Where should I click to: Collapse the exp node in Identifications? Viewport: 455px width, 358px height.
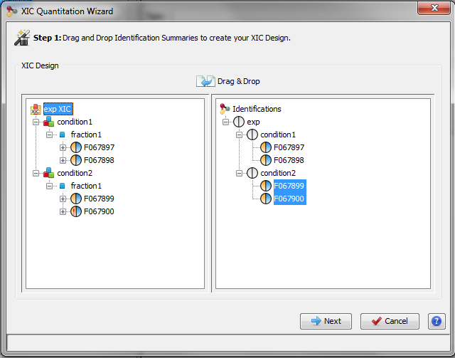click(225, 122)
